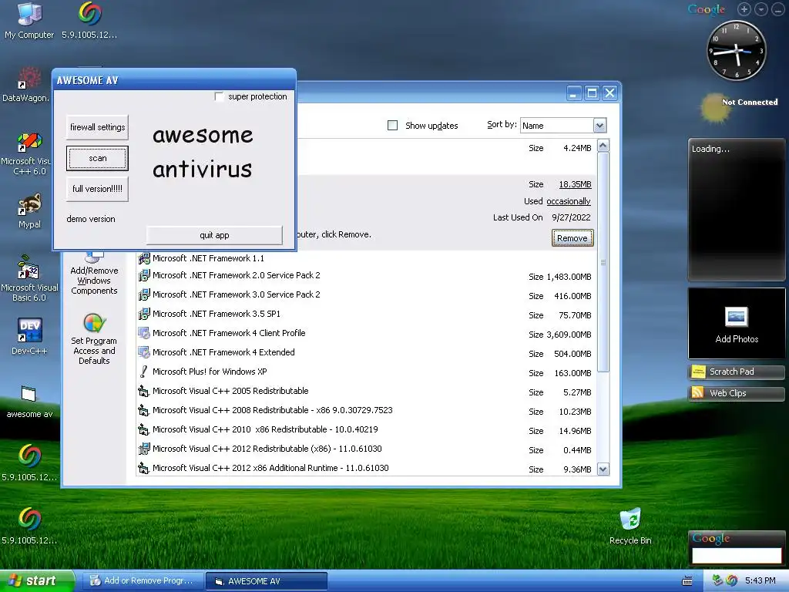
Task: Tick the Show updates checkbox
Action: 392,126
